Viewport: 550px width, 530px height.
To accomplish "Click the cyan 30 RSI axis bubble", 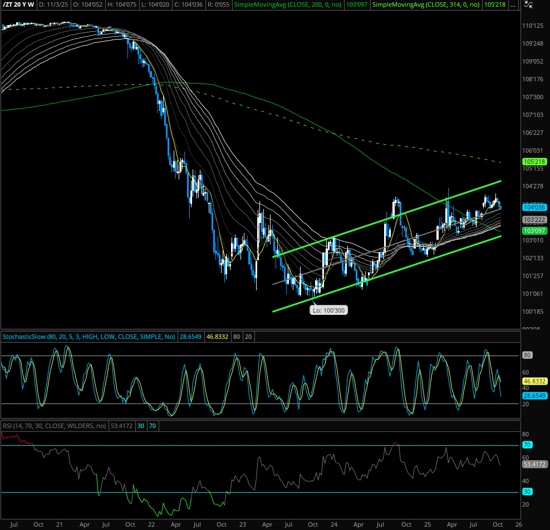I will coord(527,492).
